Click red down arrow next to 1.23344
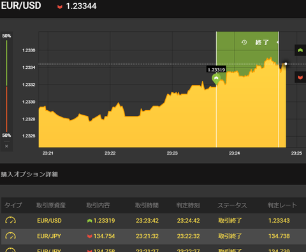This screenshot has width=306, height=252. [60, 7]
